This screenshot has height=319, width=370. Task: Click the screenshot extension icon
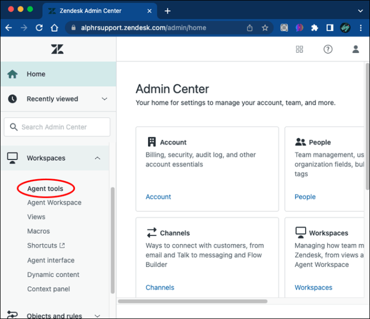click(x=284, y=28)
